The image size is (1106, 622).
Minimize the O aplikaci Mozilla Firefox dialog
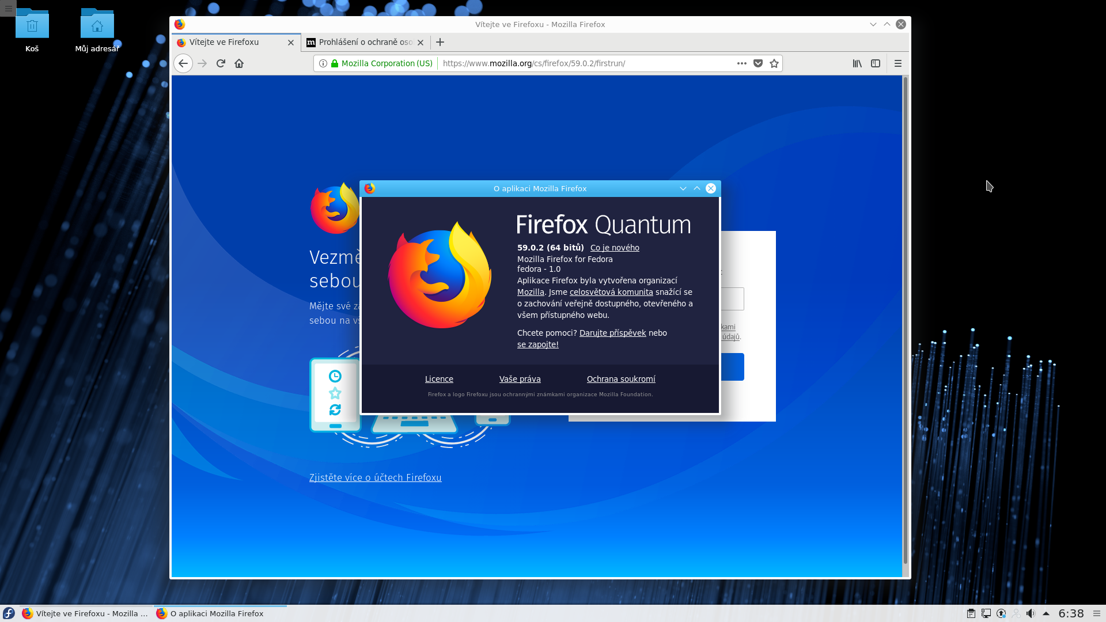tap(683, 188)
